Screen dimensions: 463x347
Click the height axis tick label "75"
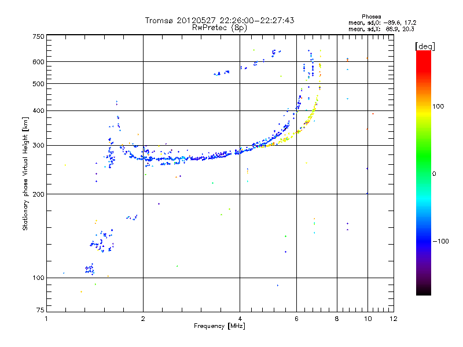click(41, 310)
